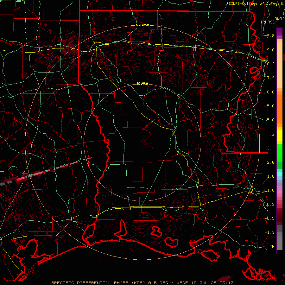Click the DKD product label above the legend
Image resolution: width=285 pixels, height=285 pixels.
coord(278,19)
